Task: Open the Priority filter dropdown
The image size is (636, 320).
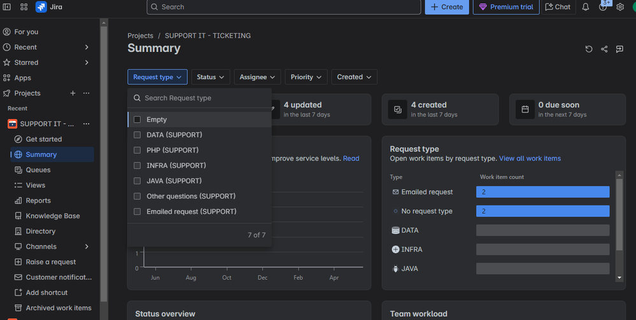Action: (306, 77)
